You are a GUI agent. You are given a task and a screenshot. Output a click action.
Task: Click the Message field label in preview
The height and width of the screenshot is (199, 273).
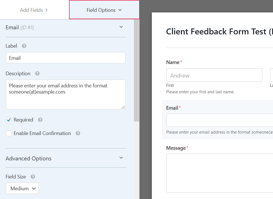click(x=176, y=148)
